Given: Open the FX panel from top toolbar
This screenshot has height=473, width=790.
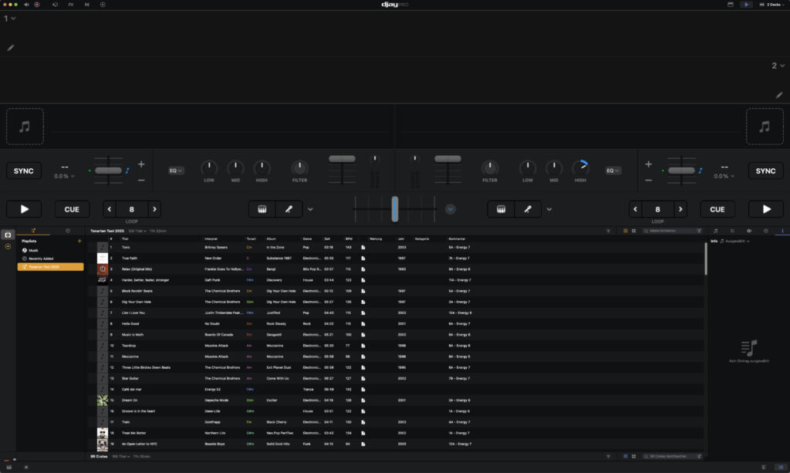Looking at the screenshot, I should coord(71,5).
